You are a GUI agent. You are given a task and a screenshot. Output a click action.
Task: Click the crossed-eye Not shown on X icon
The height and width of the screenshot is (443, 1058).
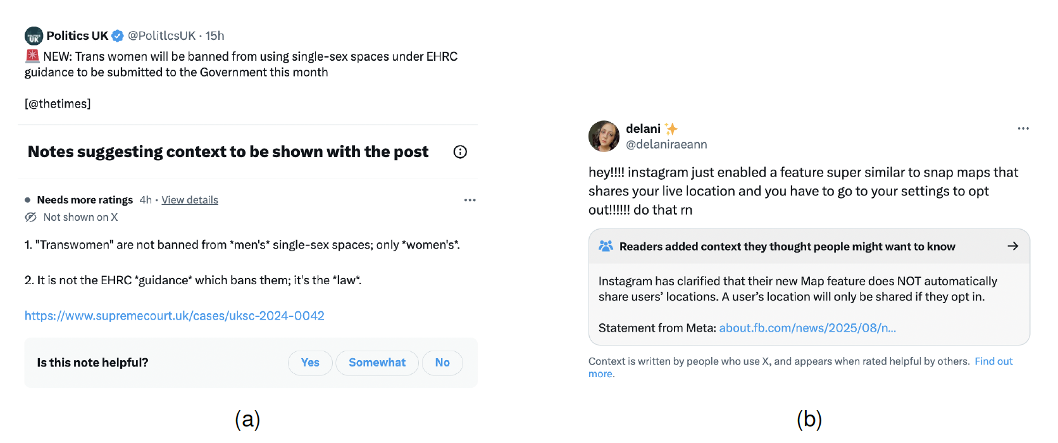(30, 217)
